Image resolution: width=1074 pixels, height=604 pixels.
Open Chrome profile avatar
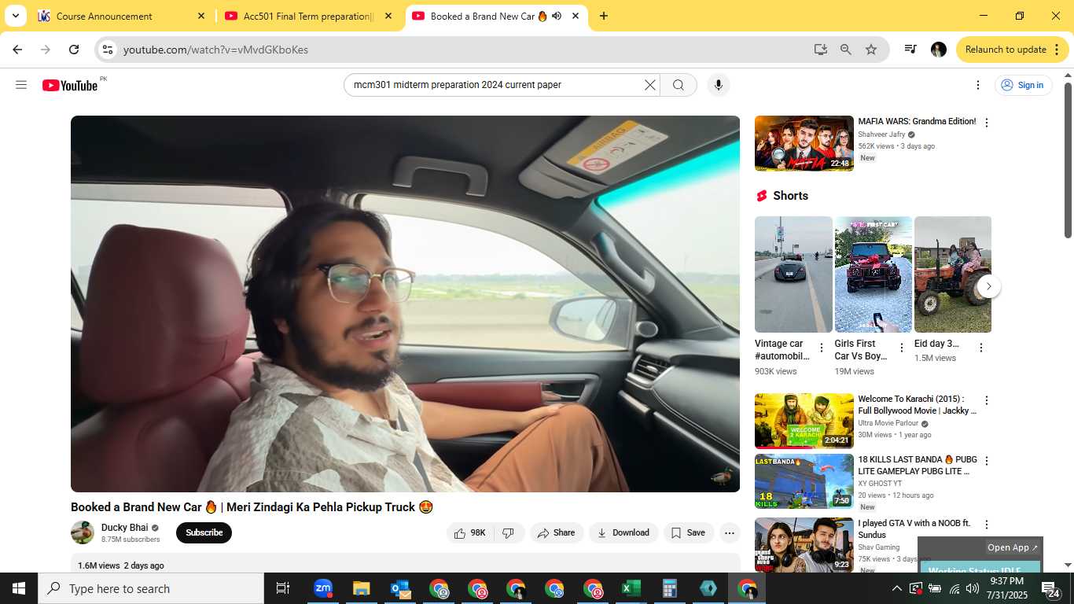click(939, 50)
